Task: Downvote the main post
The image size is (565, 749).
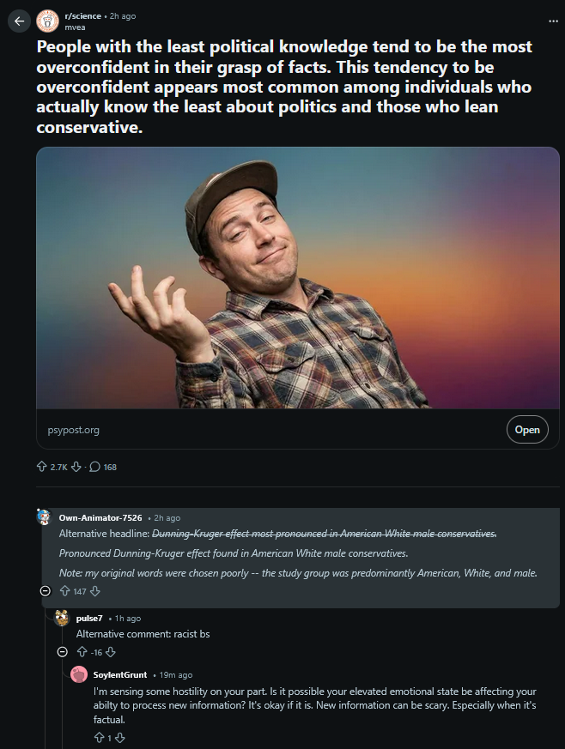Action: tap(76, 467)
